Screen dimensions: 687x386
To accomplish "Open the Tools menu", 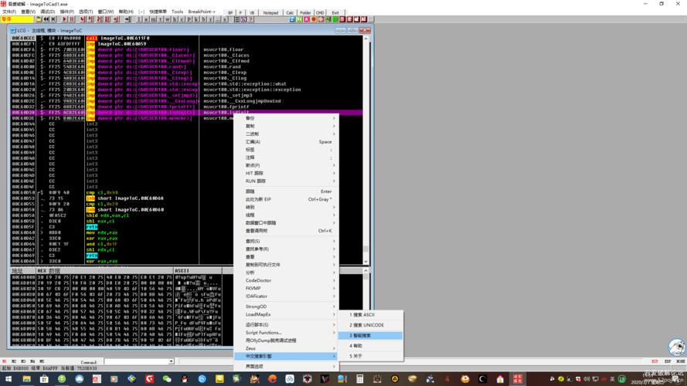I will pos(177,12).
